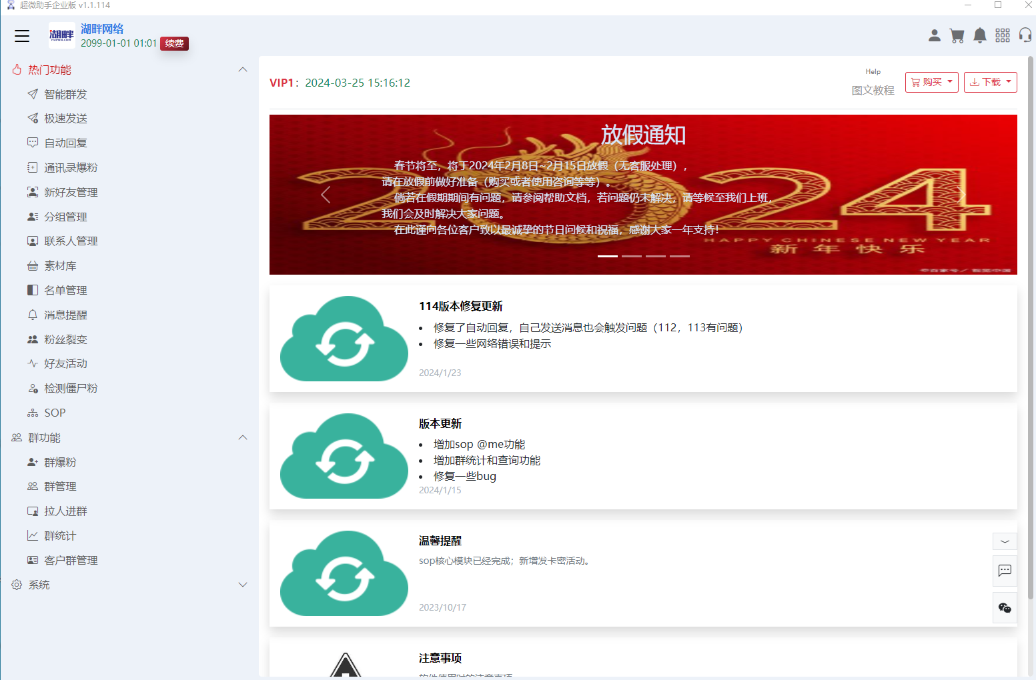Screen dimensions: 1036x680
Task: Open the 智能群发 feature
Action: (x=65, y=94)
